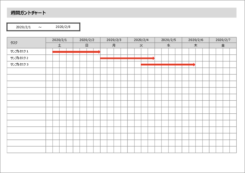Click the 火 weekday cell
Viewport: 245px width, 173px height.
[x=141, y=45]
